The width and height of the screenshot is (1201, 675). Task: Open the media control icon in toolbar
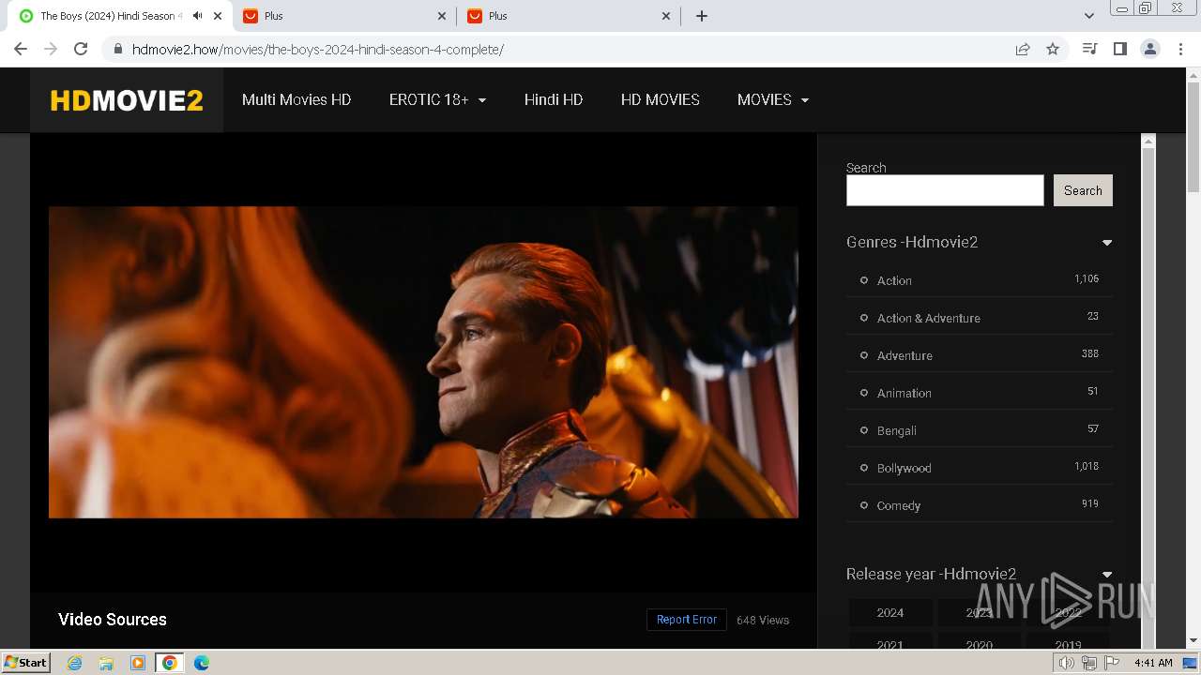[1089, 49]
